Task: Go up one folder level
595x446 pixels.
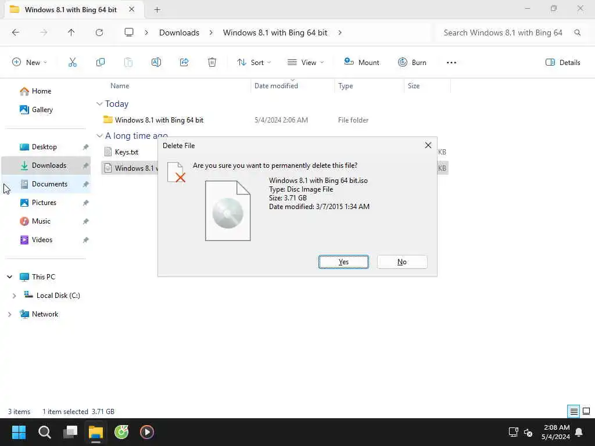Action: (71, 33)
